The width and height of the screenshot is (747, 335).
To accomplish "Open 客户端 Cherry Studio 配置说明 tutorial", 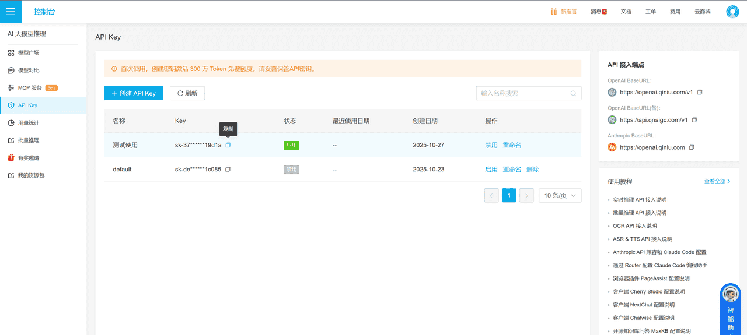I will tap(649, 292).
